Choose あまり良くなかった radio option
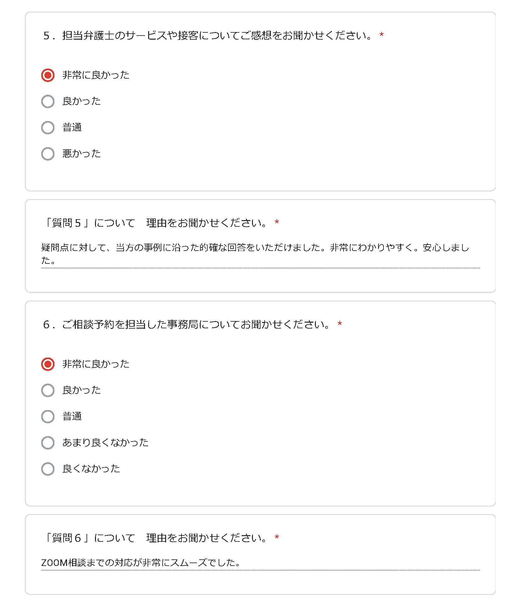 [48, 443]
